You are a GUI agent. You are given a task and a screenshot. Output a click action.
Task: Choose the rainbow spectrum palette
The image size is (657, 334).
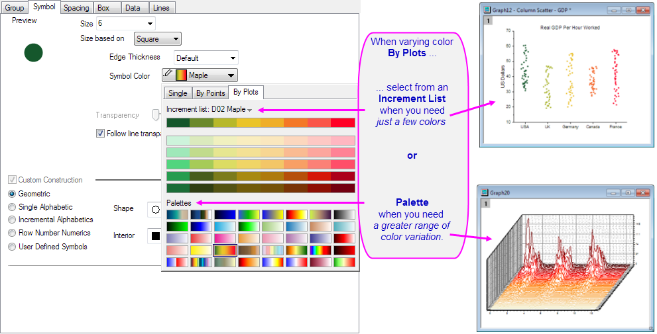coord(320,251)
